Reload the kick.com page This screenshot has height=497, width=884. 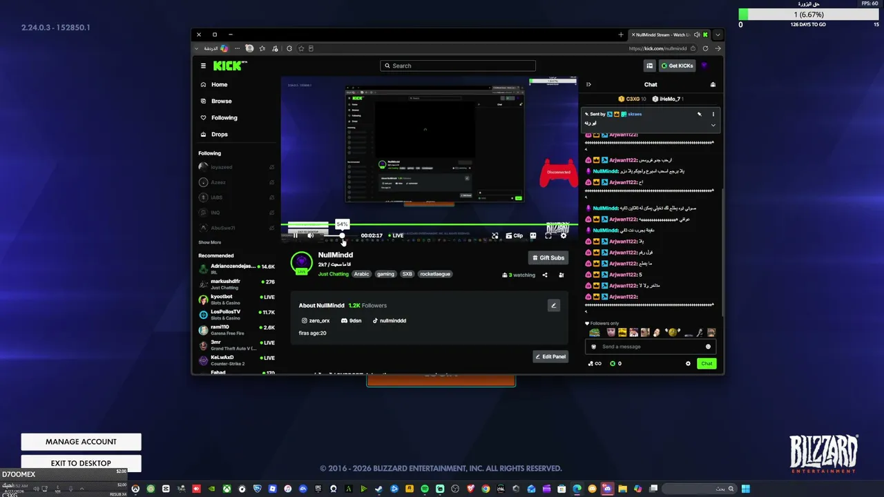[x=705, y=48]
